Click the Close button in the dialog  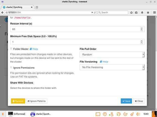(x=139, y=101)
